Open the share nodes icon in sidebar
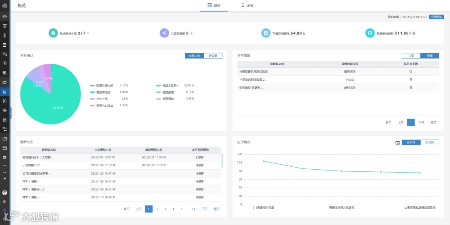 point(5,110)
